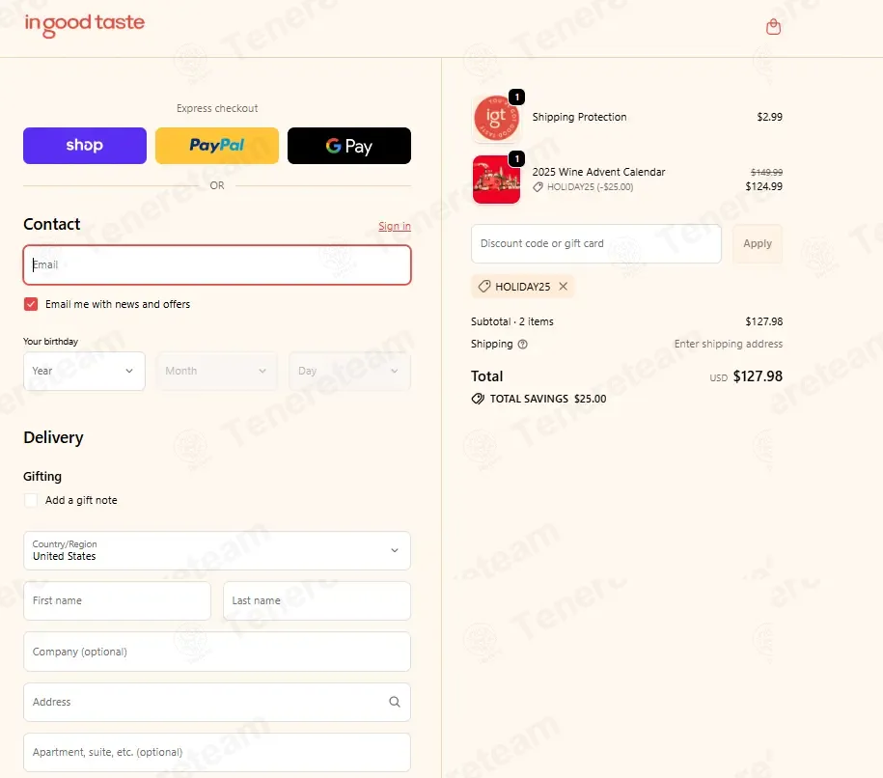Click the address search magnifier icon
The image size is (883, 778).
[395, 702]
